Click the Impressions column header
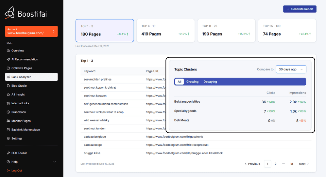The height and width of the screenshot is (177, 326). click(x=297, y=93)
